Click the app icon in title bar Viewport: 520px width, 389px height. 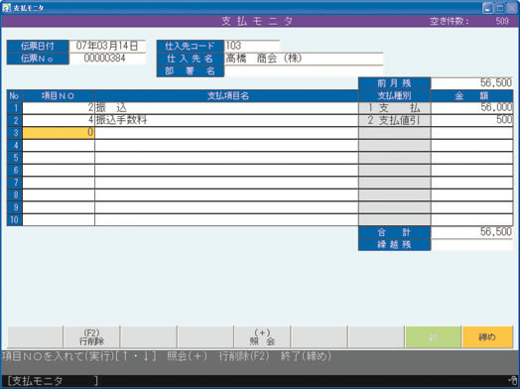tap(6, 8)
